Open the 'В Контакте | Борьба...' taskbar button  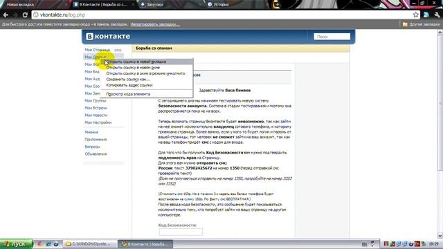coord(146,244)
